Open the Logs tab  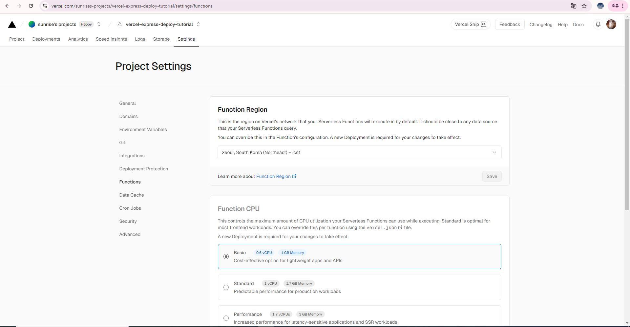pyautogui.click(x=140, y=39)
